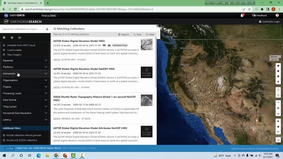This screenshot has height=159, width=283.
Task: Click the Earthdata Search browser tab
Action: click(23, 3)
